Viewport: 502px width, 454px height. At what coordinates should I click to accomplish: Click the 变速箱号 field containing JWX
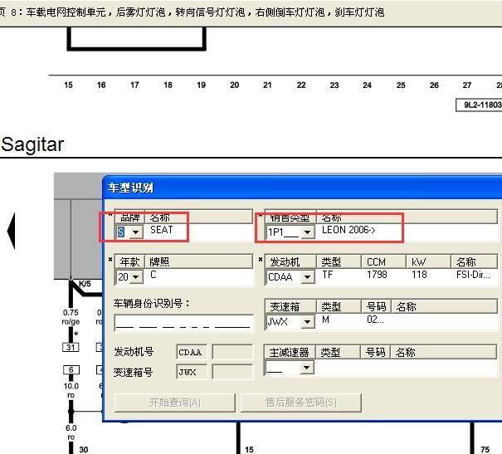(192, 372)
